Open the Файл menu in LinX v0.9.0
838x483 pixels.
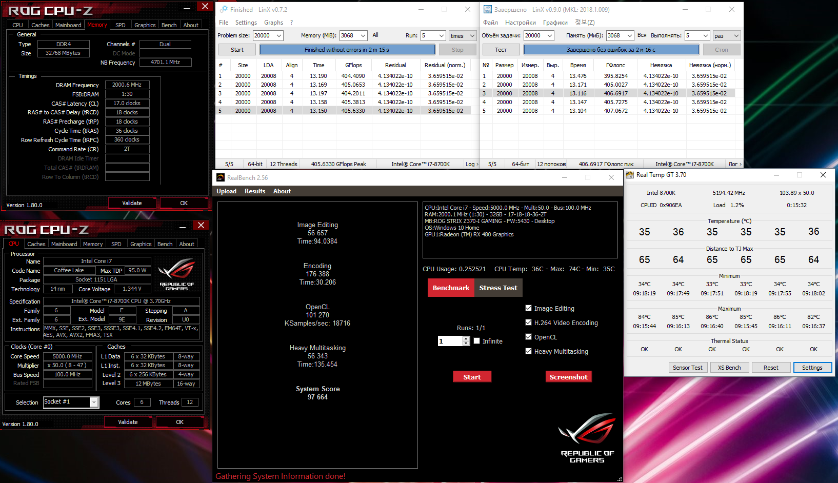pyautogui.click(x=491, y=23)
